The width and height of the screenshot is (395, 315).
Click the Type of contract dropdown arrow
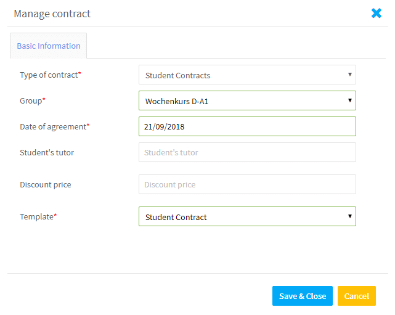point(349,75)
